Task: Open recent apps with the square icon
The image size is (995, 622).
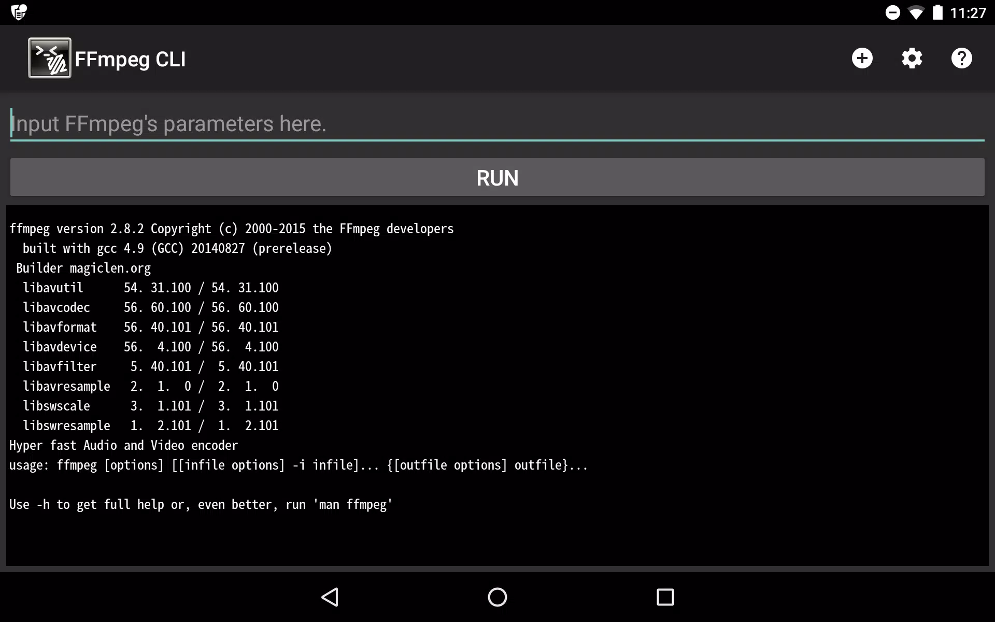Action: (665, 597)
